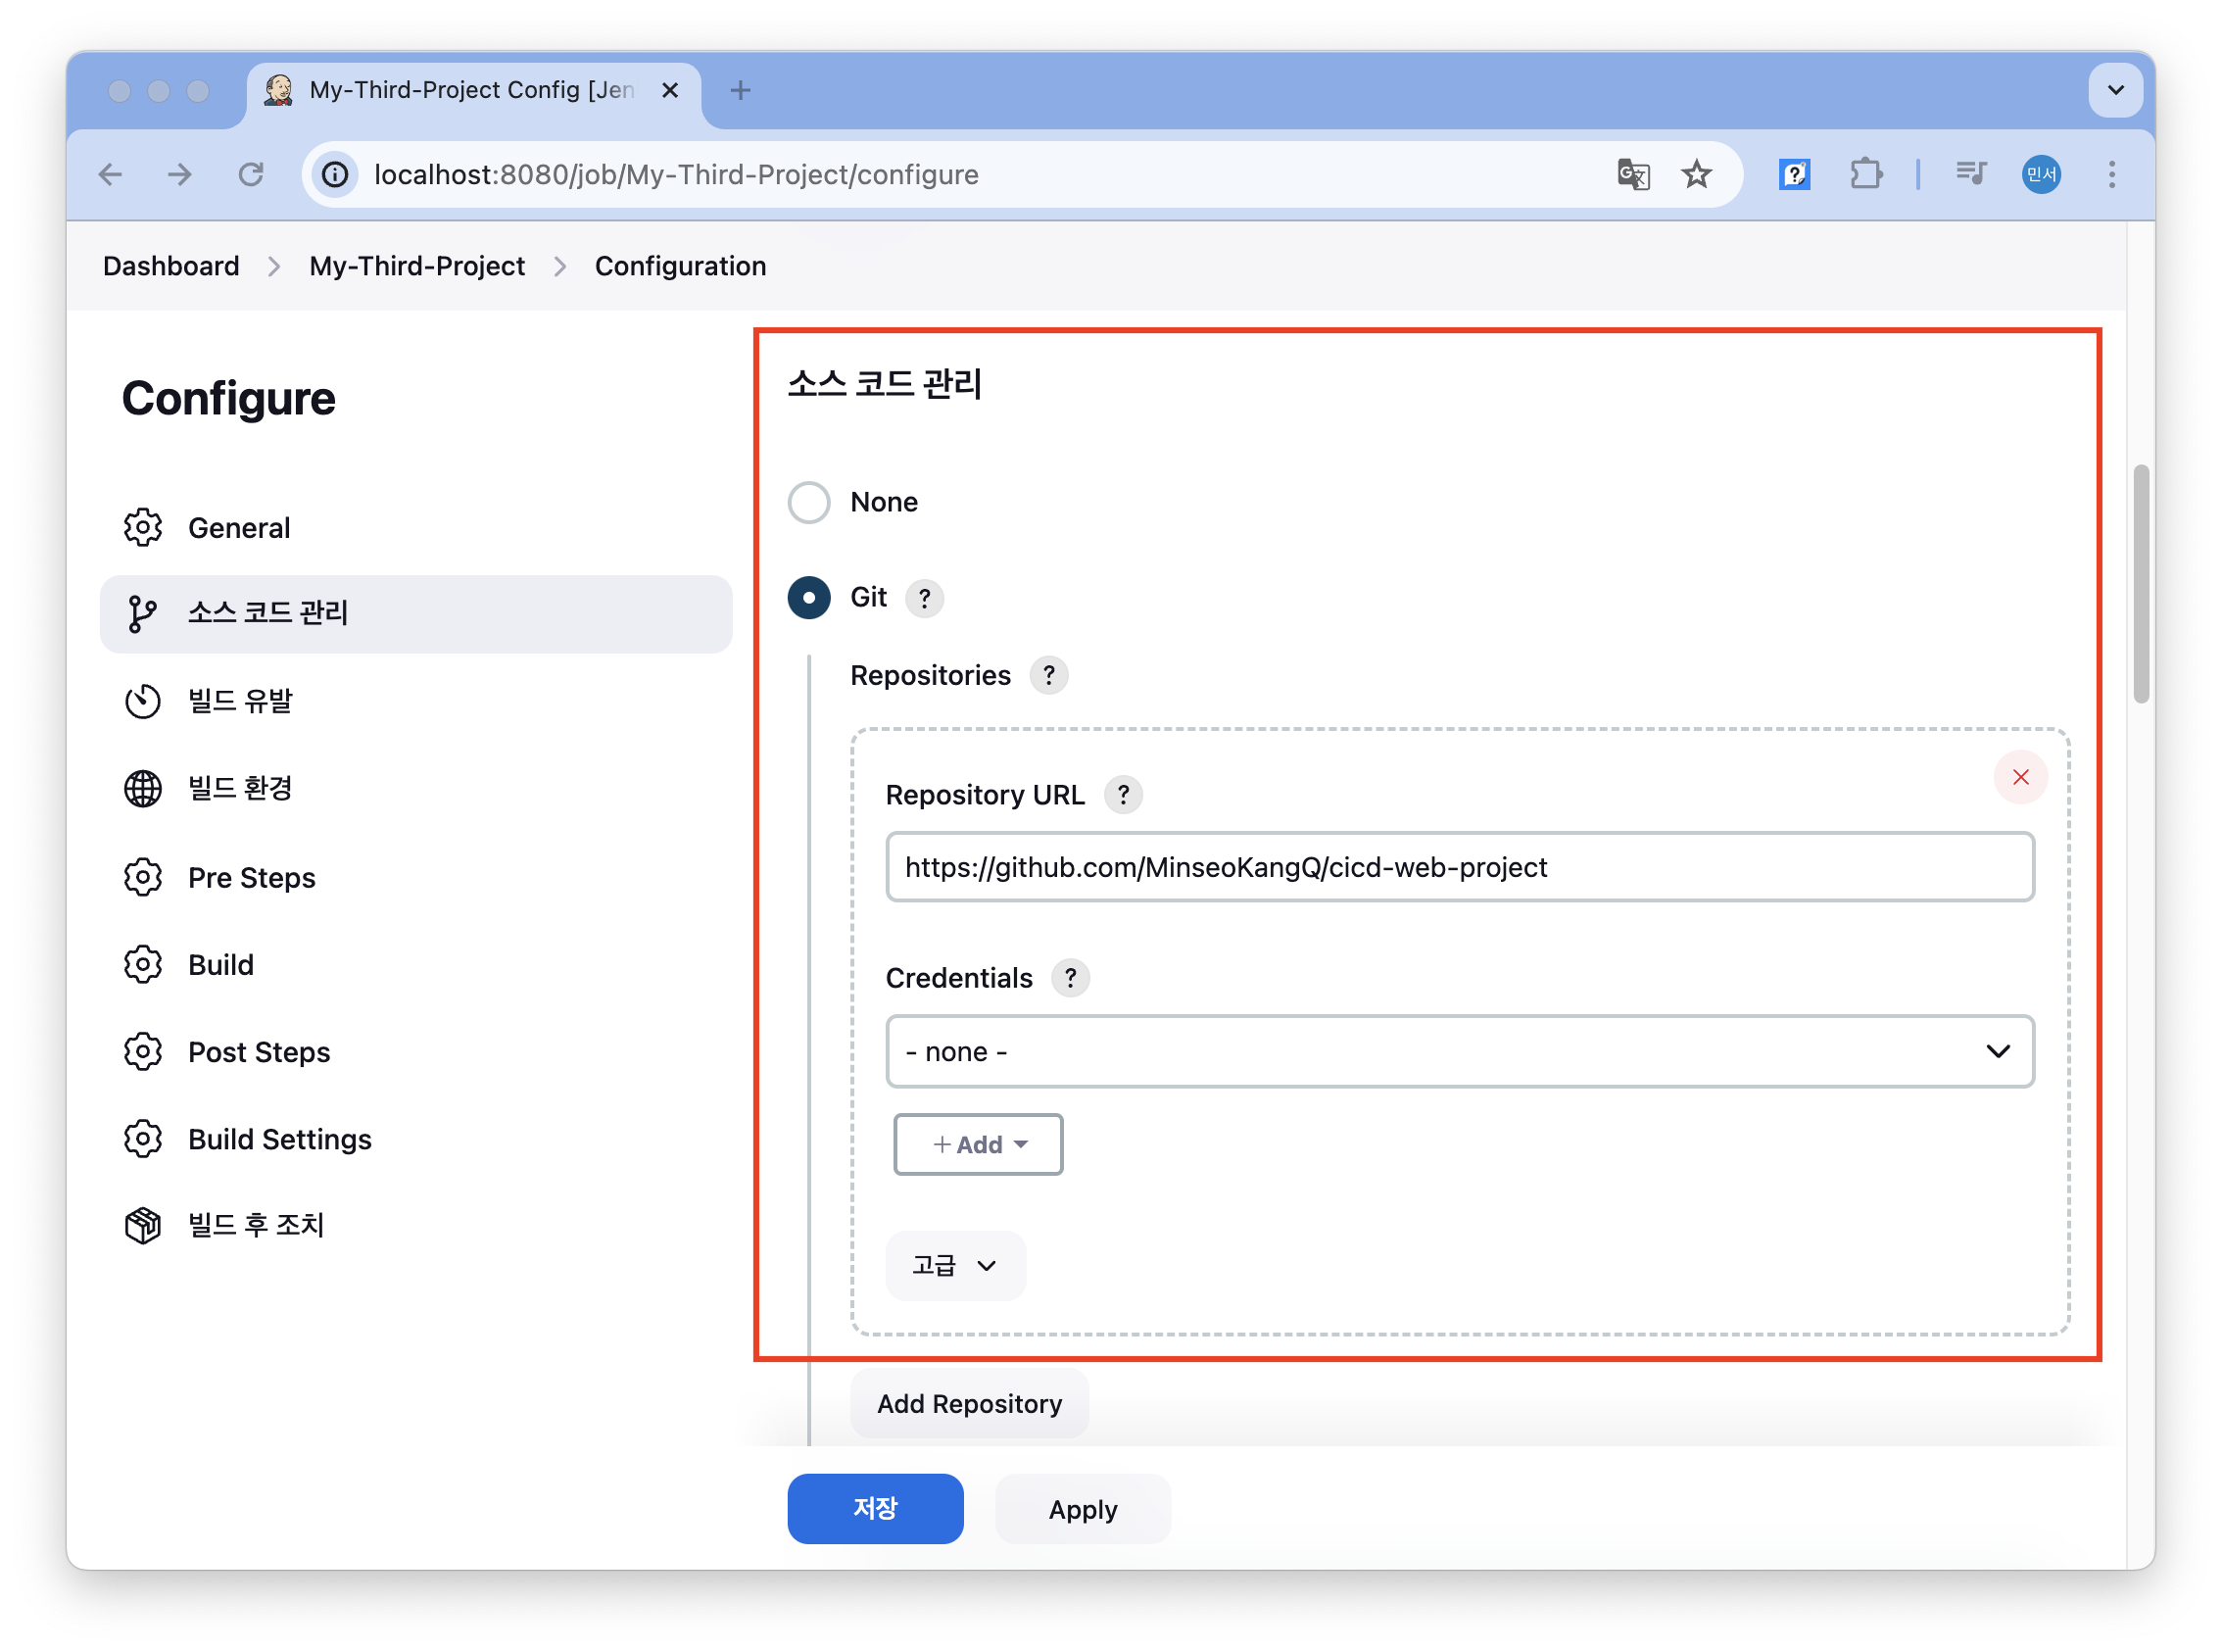This screenshot has width=2222, height=1652.
Task: Click the vertical page scrollbar
Action: click(2140, 584)
